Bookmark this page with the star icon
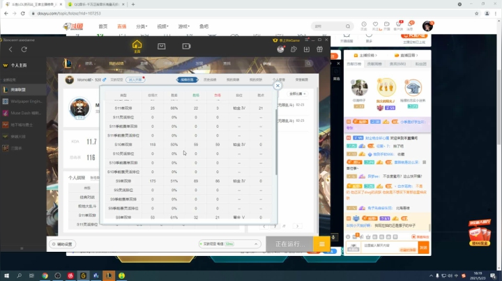This screenshot has width=502, height=281. tap(476, 13)
